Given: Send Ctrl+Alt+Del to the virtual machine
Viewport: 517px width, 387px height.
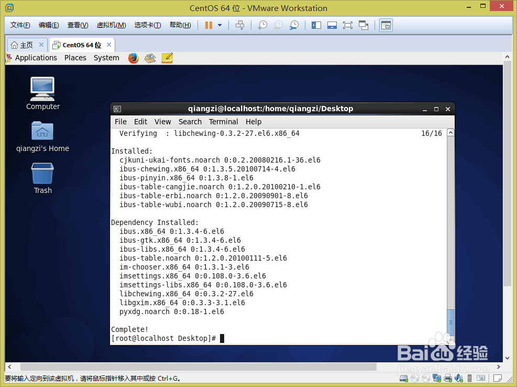Looking at the screenshot, I should 240,25.
